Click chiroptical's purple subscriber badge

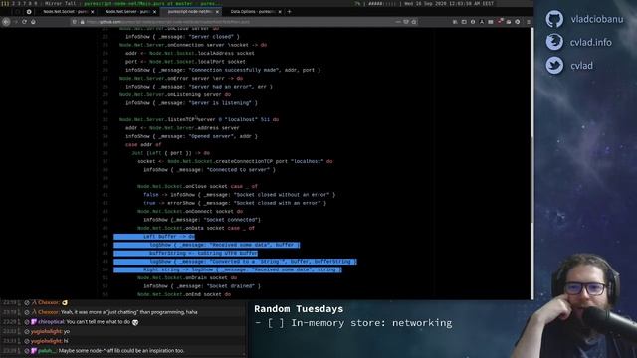coord(34,322)
